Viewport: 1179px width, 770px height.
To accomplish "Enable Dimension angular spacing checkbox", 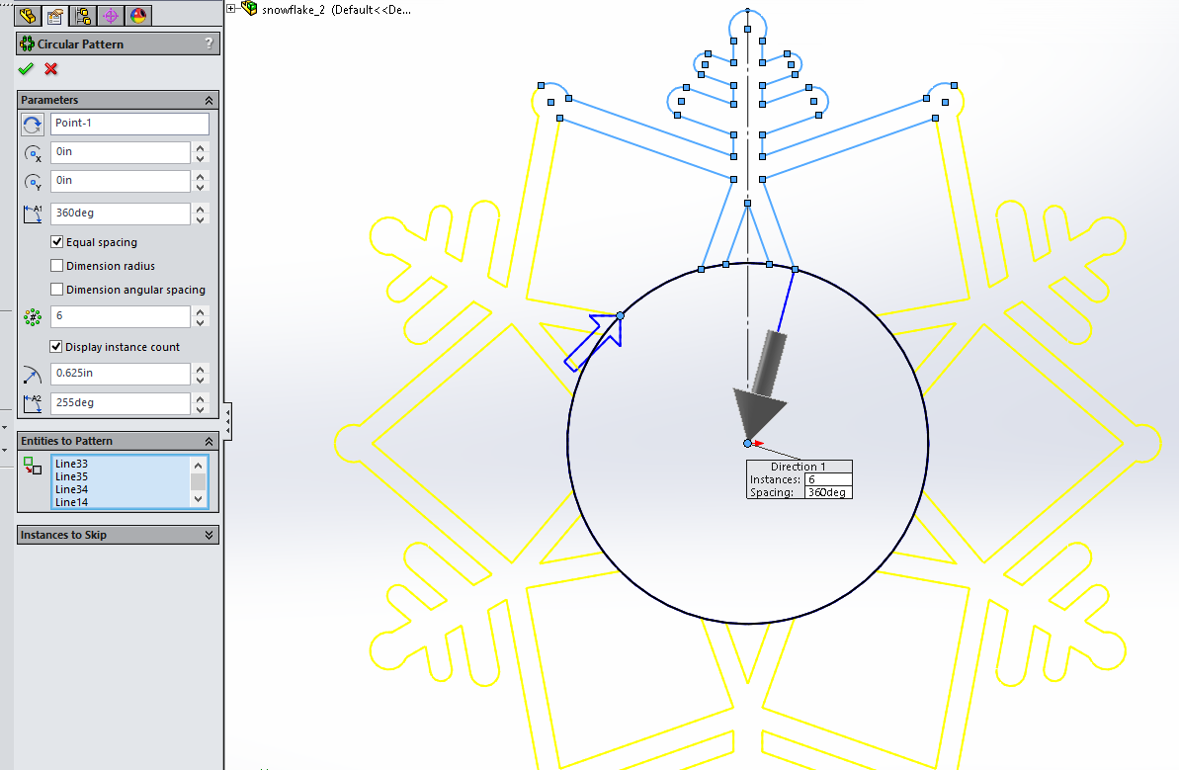I will point(56,289).
